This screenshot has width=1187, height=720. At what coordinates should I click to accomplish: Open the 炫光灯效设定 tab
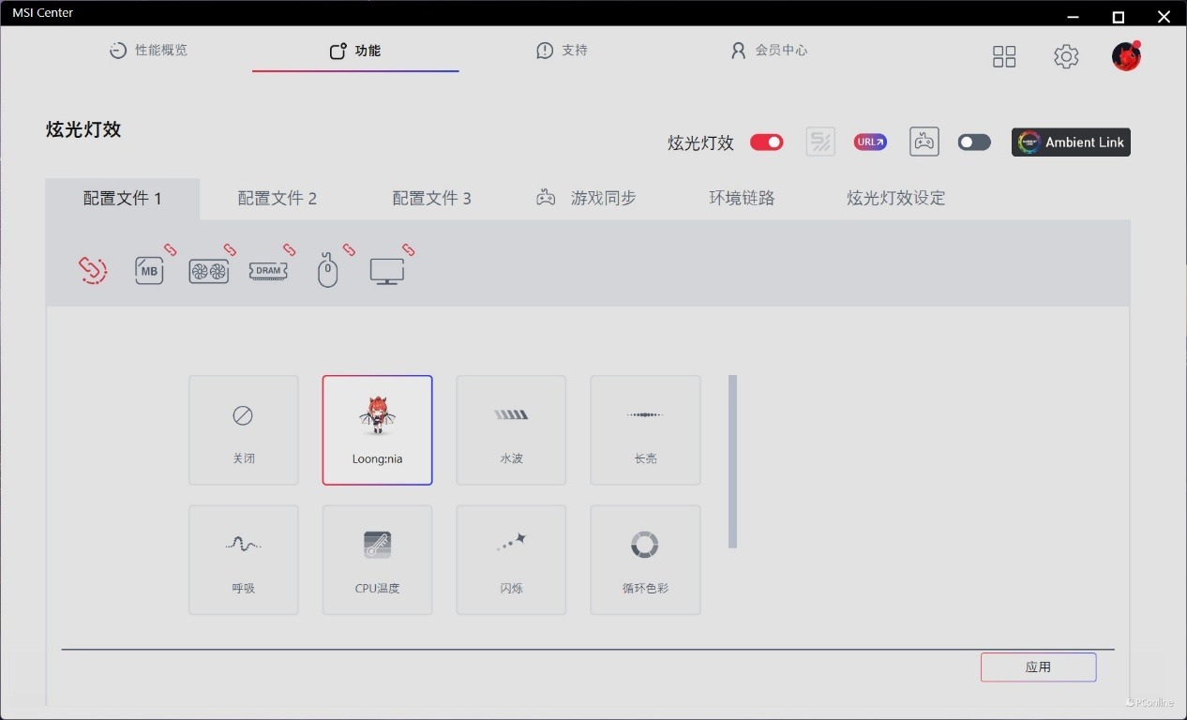(895, 198)
